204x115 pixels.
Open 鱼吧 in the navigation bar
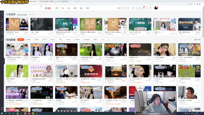(88, 8)
